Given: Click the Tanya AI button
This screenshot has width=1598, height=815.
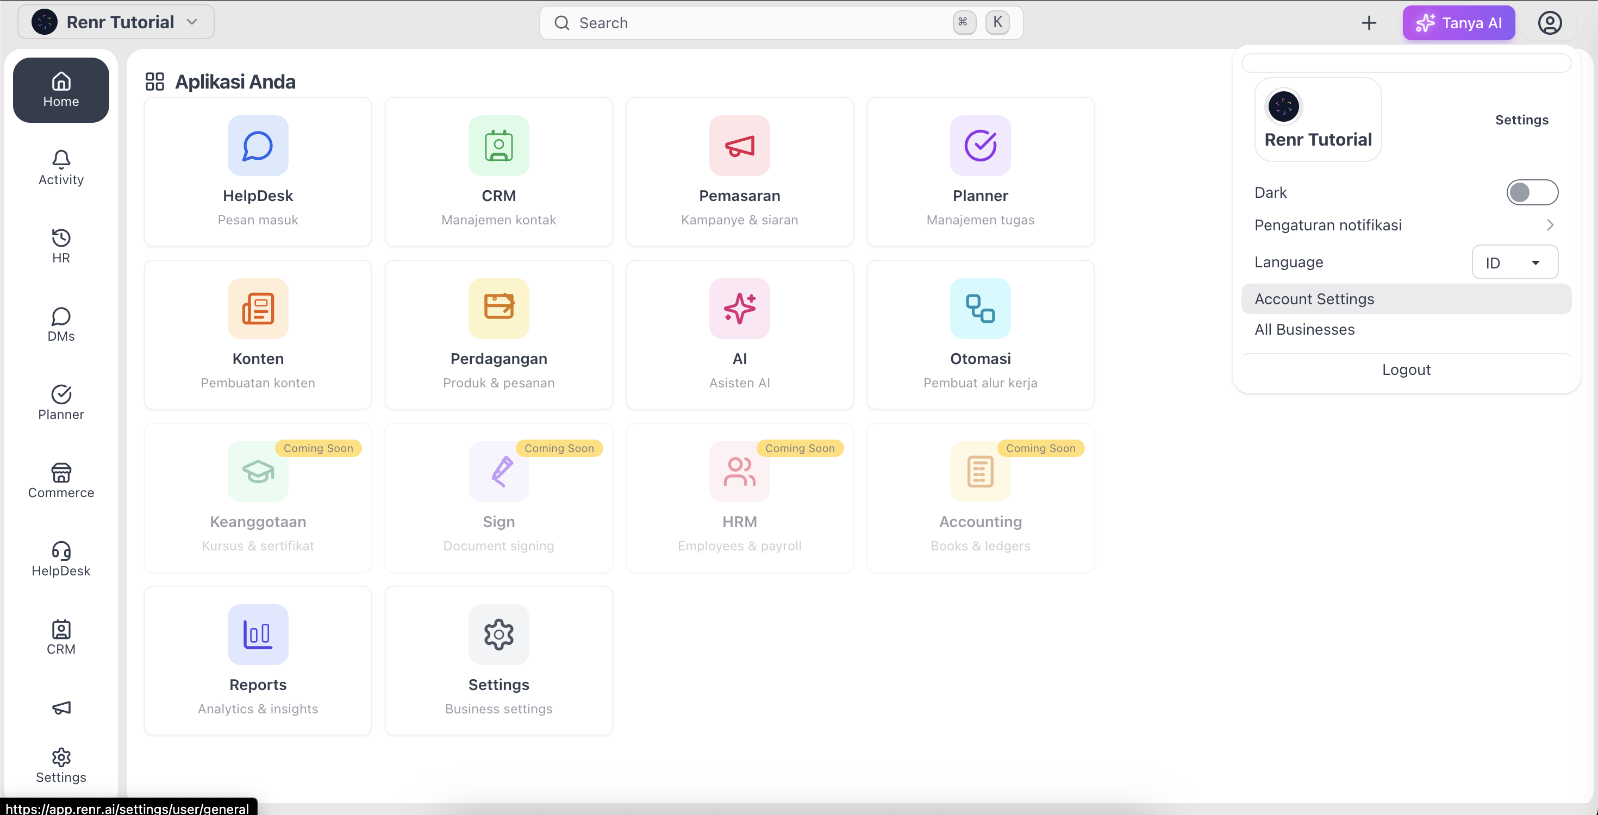Looking at the screenshot, I should click(1458, 23).
